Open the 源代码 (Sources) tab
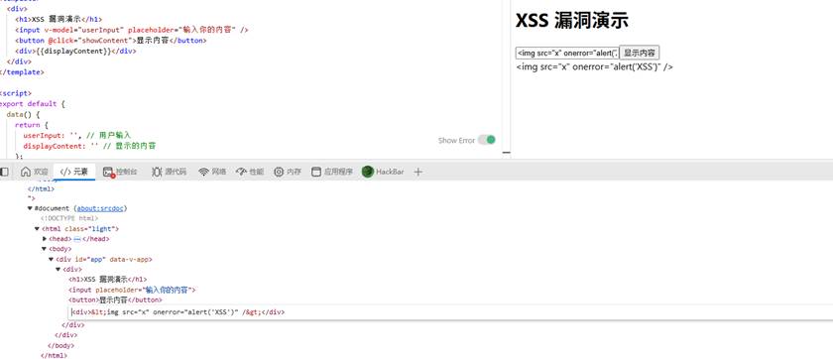This screenshot has width=833, height=359. point(169,172)
